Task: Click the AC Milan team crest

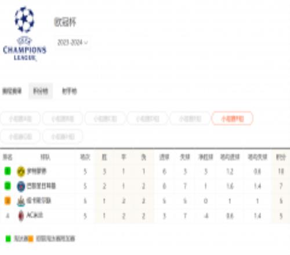Action: [x=21, y=216]
